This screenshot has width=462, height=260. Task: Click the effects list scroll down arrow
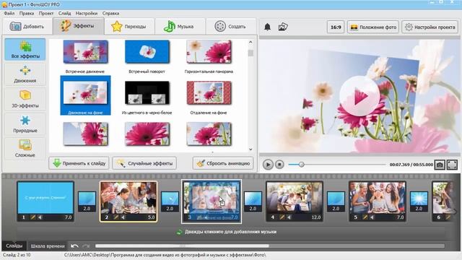[250, 149]
